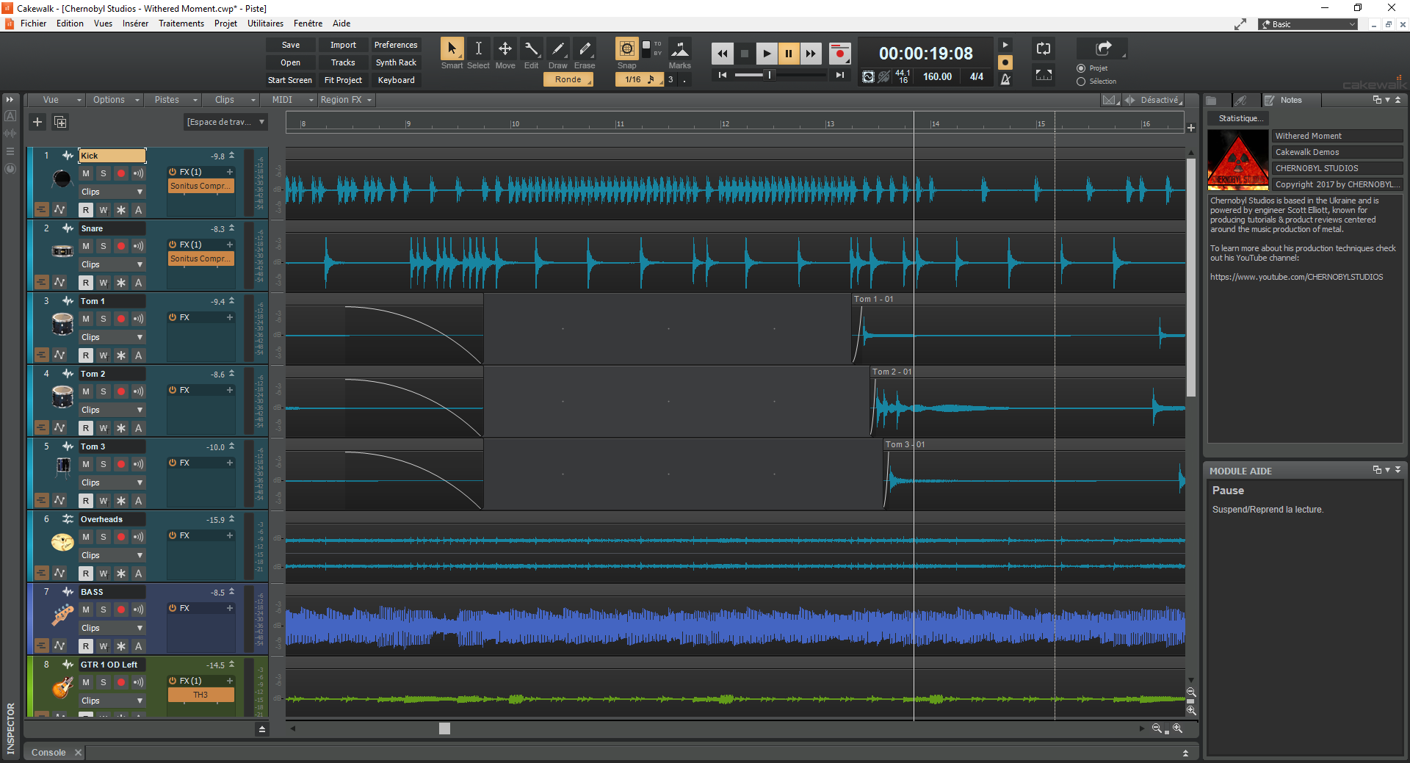Select the Erase tool
This screenshot has height=763, width=1410.
[585, 49]
